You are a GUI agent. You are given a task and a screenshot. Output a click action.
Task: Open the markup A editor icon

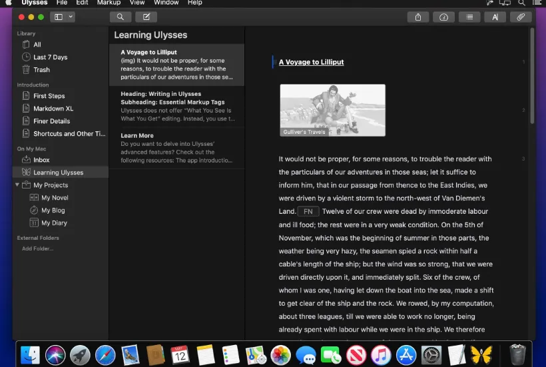tap(495, 17)
